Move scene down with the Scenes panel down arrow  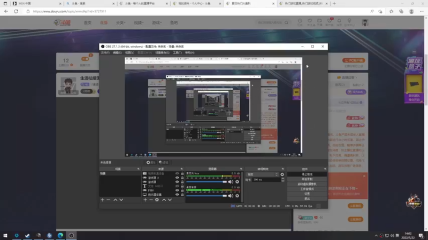point(121,199)
